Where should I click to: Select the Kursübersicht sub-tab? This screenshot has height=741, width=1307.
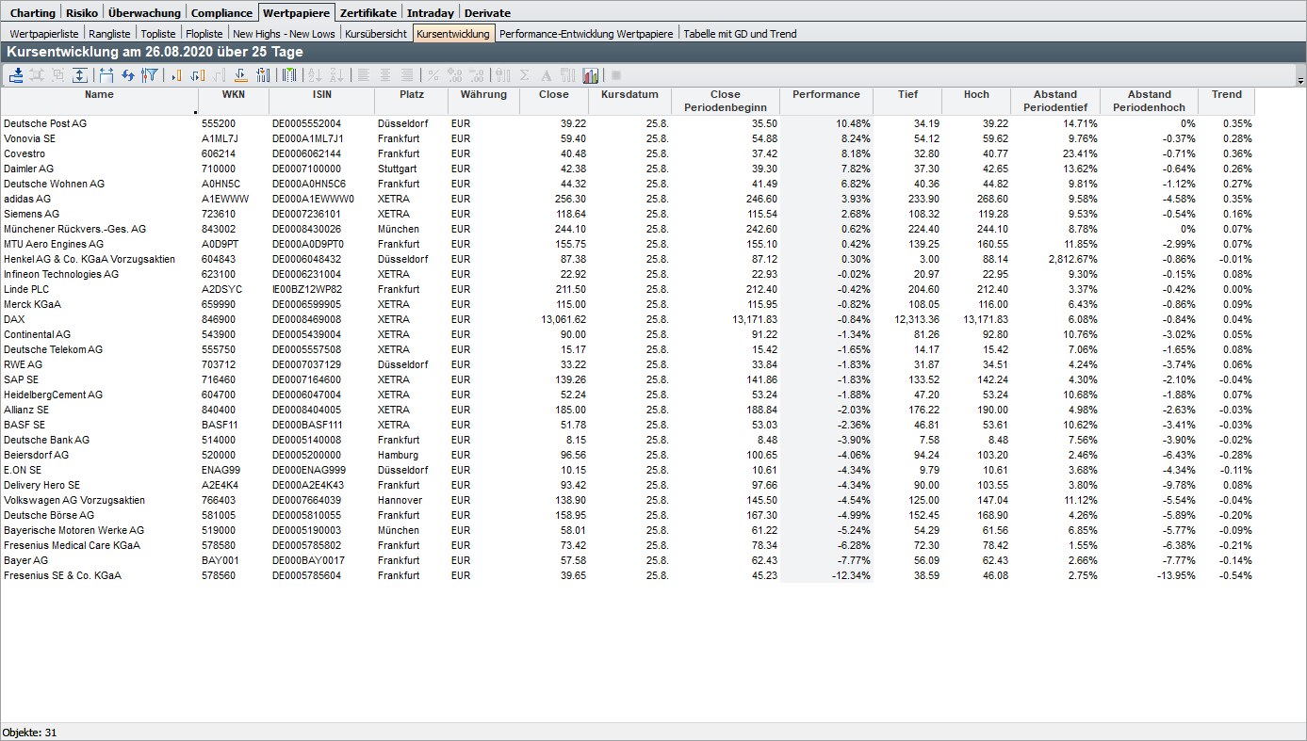point(376,34)
